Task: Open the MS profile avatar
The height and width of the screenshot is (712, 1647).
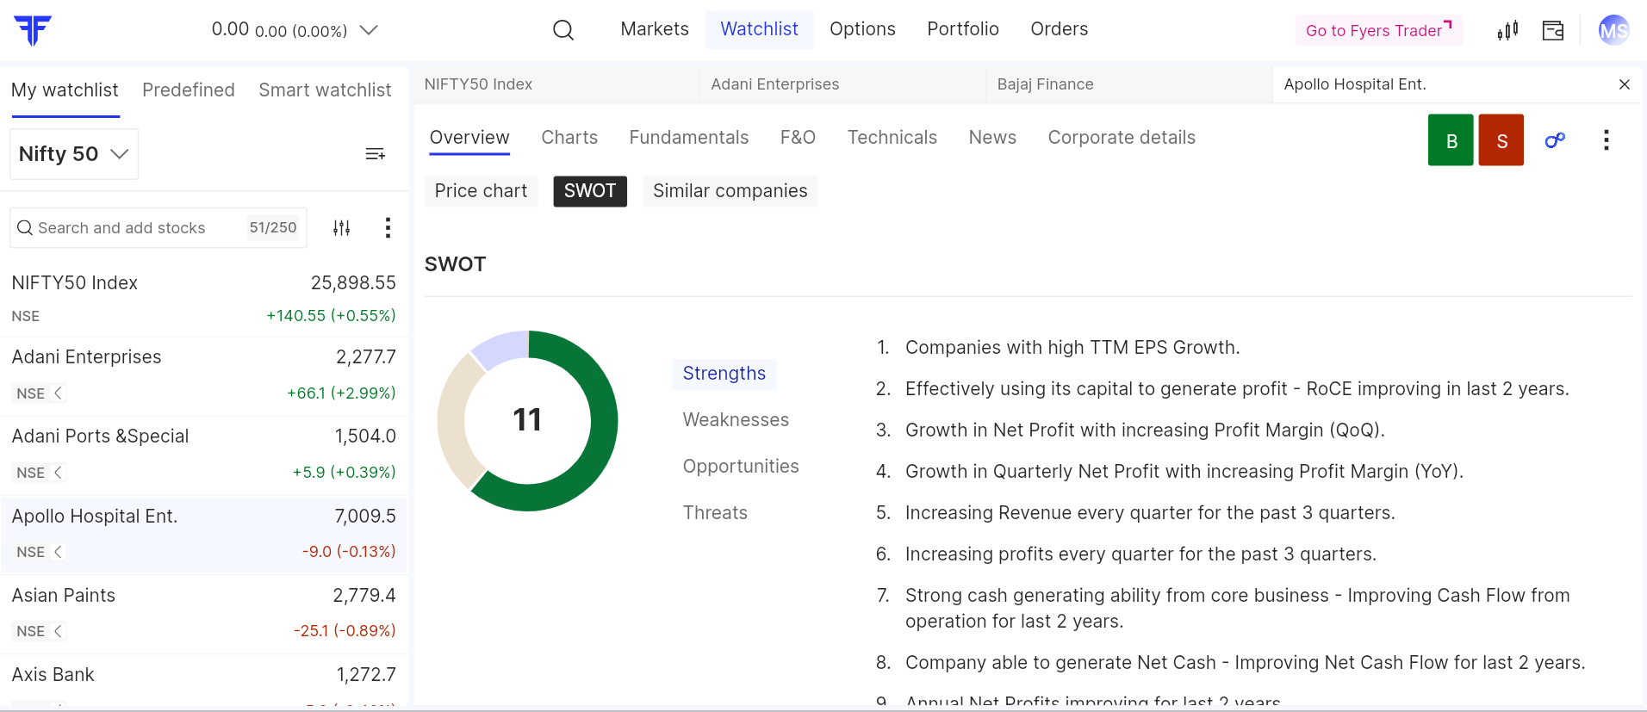Action: point(1613,31)
